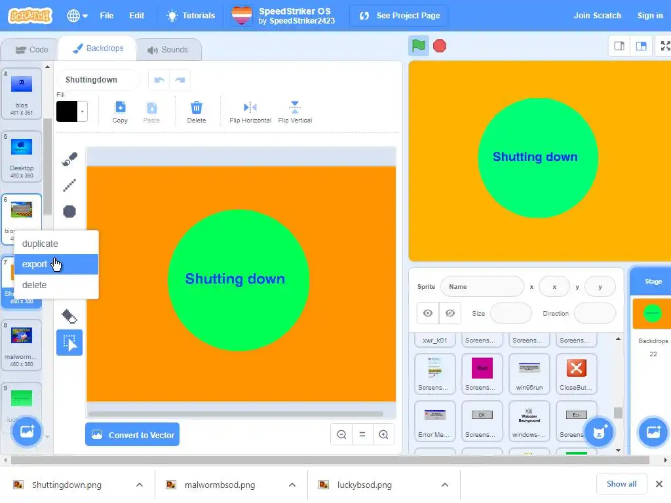Click the Choose a Sprite cat button
The width and height of the screenshot is (671, 503).
[x=599, y=432]
